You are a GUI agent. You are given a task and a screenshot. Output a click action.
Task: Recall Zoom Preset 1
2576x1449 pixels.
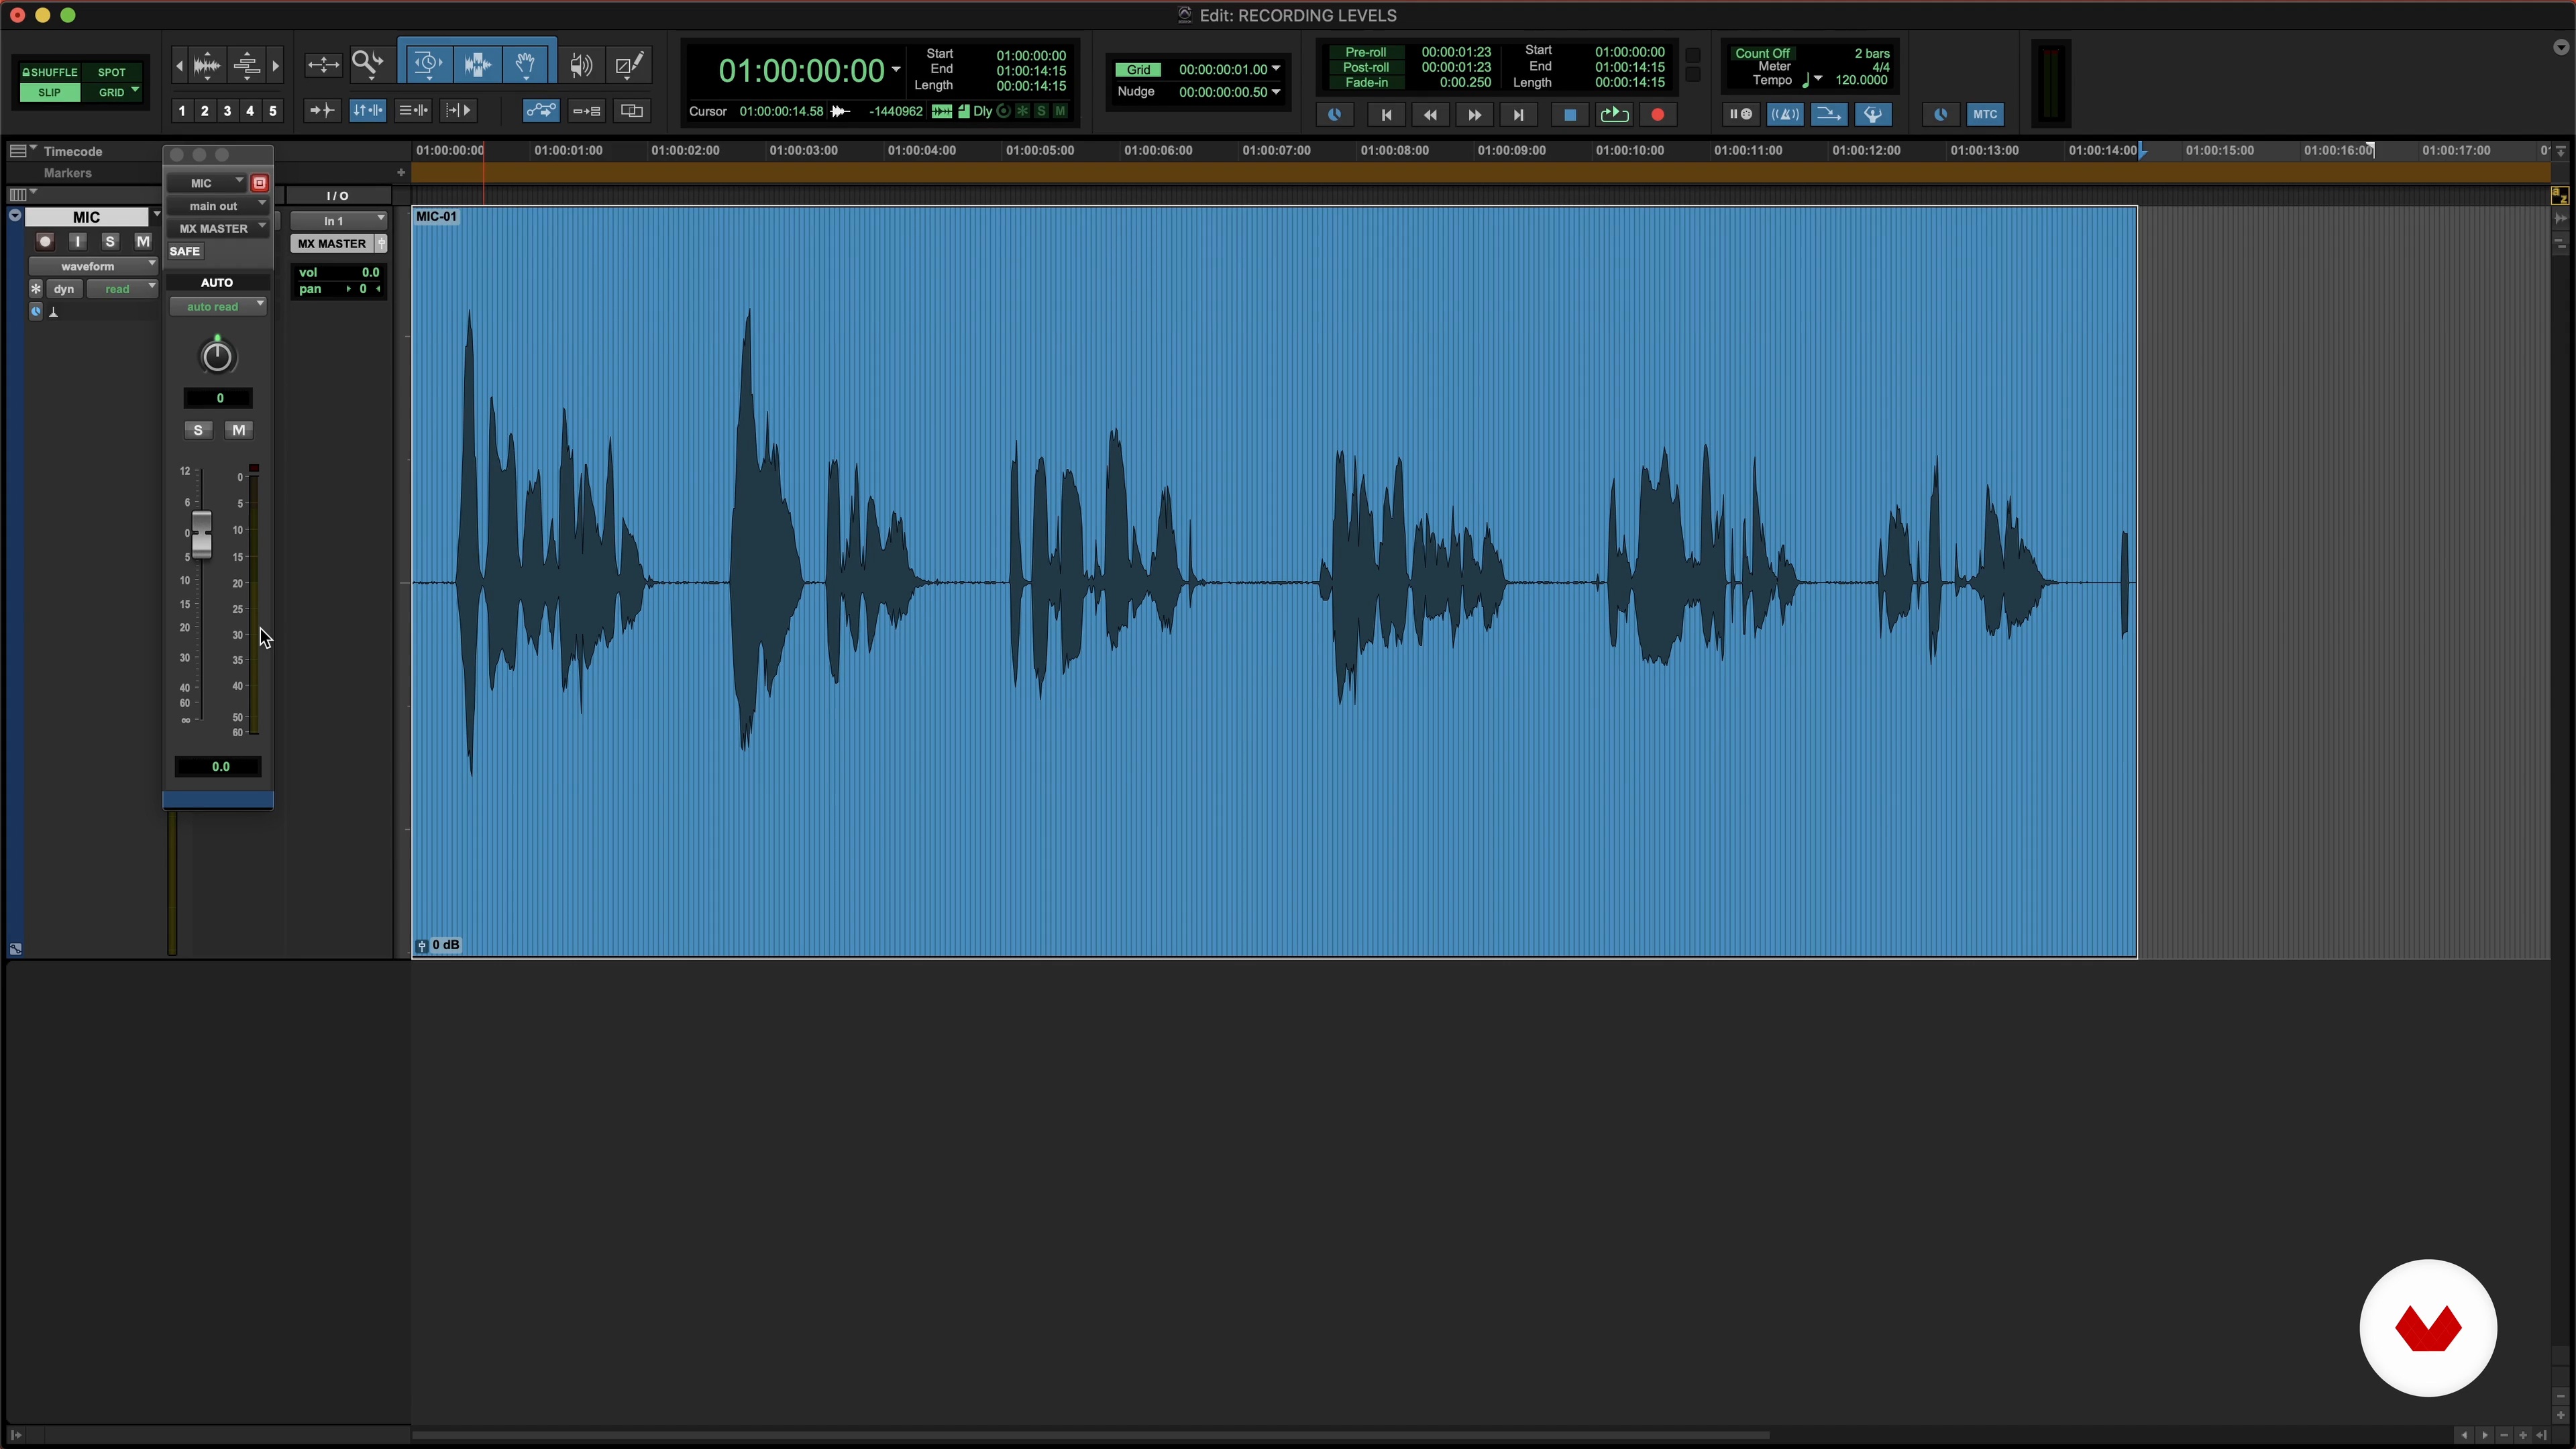(182, 111)
